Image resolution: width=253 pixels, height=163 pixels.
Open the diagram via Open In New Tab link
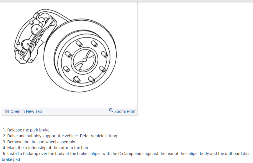(26, 111)
